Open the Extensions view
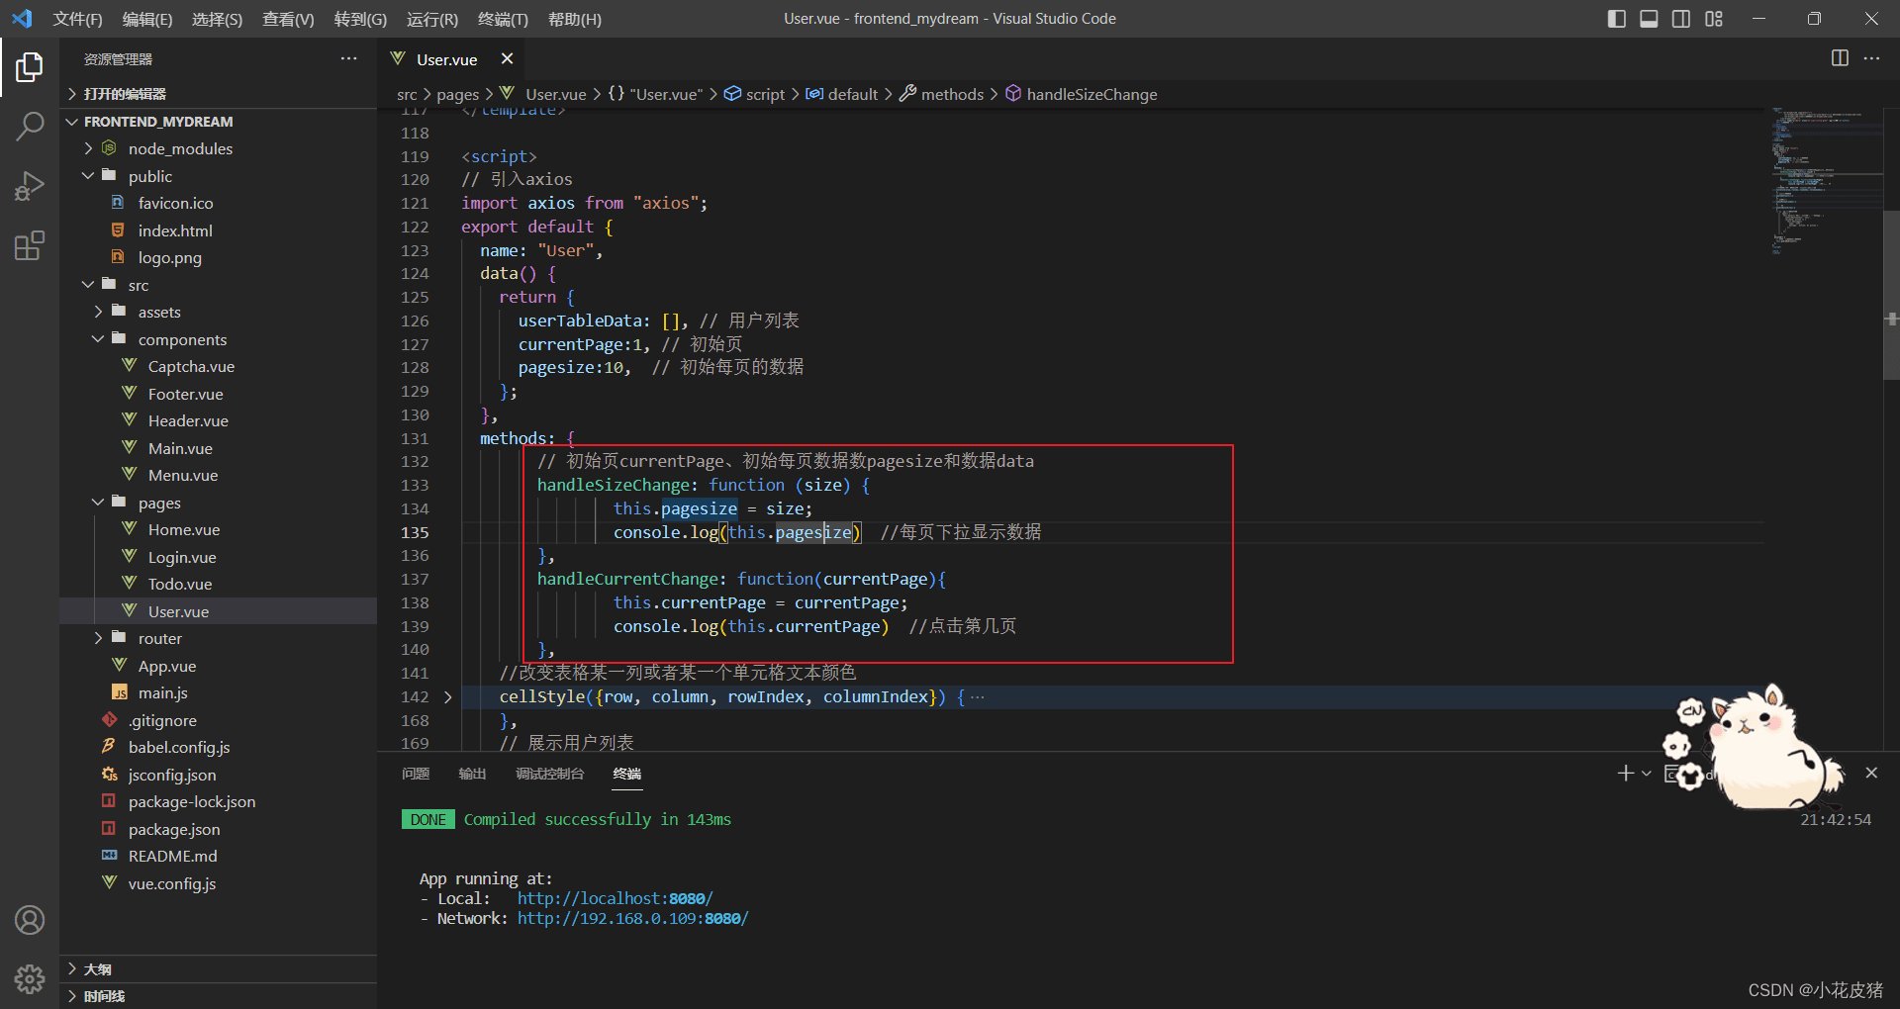 pyautogui.click(x=30, y=245)
